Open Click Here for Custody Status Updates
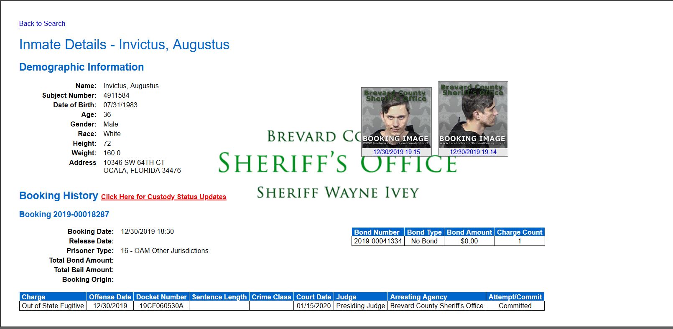The width and height of the screenshot is (673, 329). 163,197
